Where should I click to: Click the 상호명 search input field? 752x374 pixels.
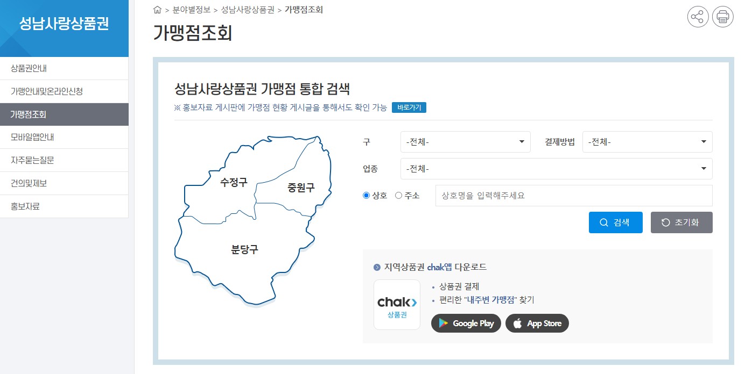click(573, 195)
